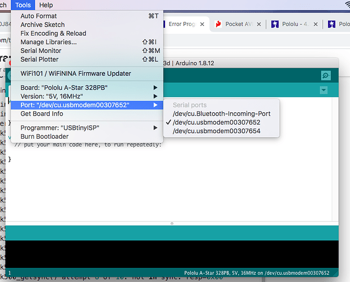Open the Help menu
This screenshot has height=282, width=350.
[46, 5]
